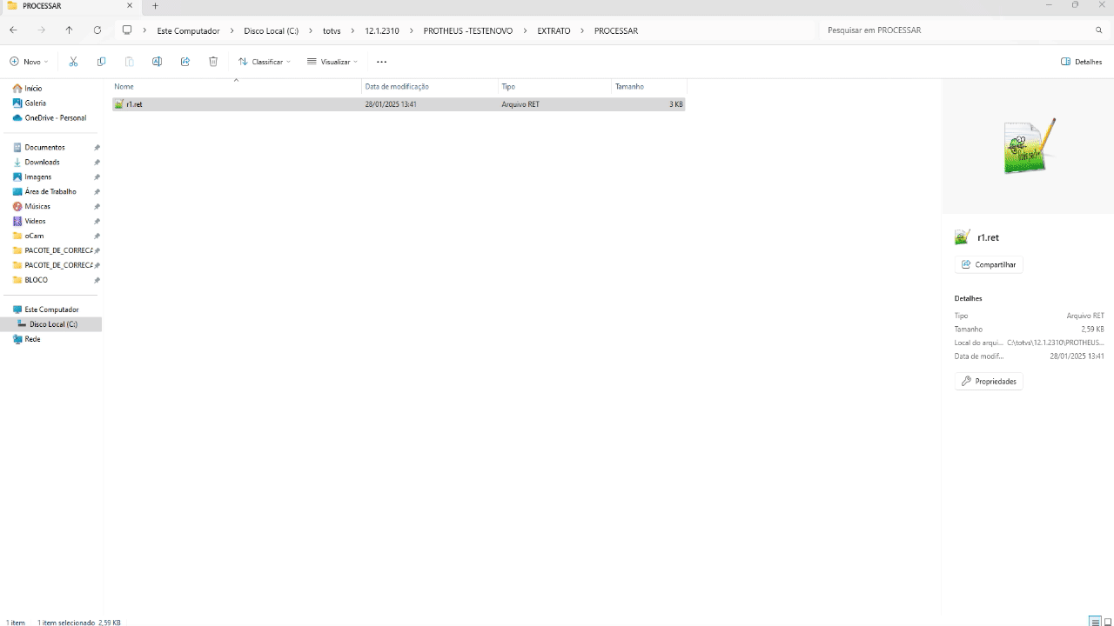Click the Share icon in toolbar

pos(185,62)
